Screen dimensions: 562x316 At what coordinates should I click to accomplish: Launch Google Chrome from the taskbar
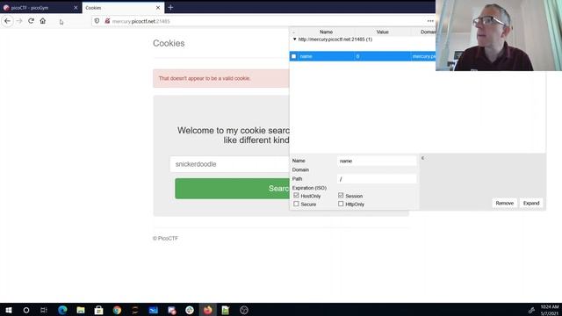tap(117, 310)
